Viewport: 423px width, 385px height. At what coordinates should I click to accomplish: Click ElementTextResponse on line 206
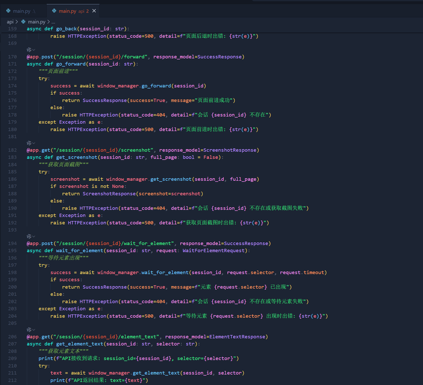pos(237,337)
